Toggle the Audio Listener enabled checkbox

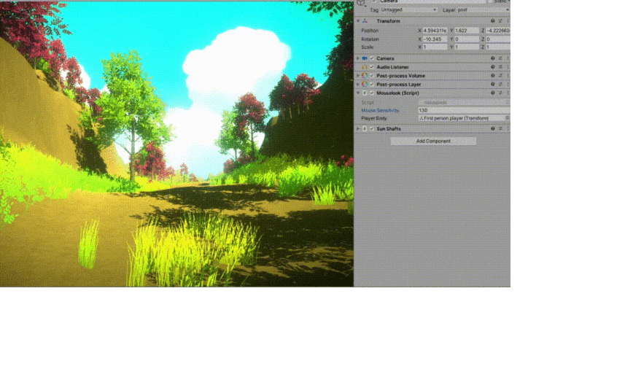coord(372,67)
